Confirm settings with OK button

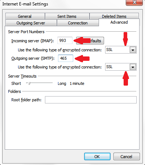[97, 157]
